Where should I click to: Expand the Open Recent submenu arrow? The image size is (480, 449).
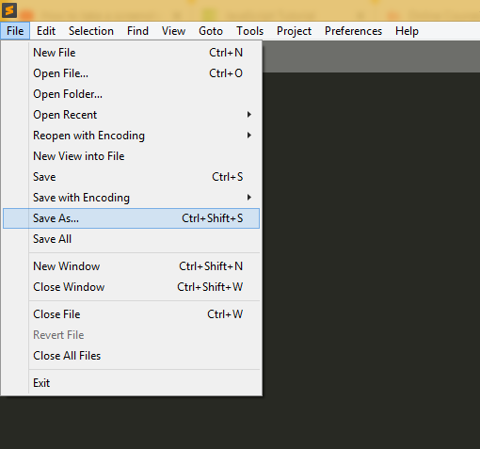(x=249, y=115)
